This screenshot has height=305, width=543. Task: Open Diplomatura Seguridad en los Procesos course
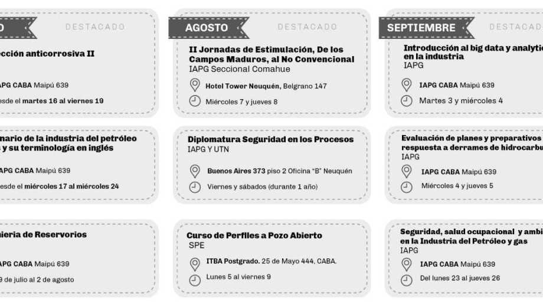tap(270, 140)
